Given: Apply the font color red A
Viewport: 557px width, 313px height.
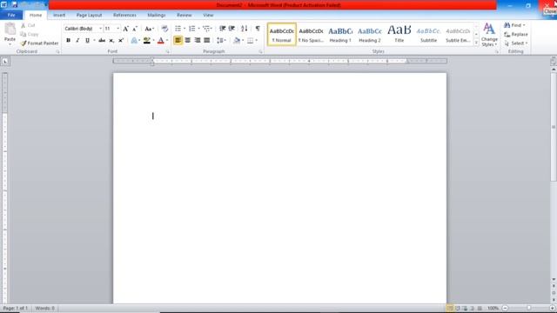Looking at the screenshot, I should (x=160, y=41).
